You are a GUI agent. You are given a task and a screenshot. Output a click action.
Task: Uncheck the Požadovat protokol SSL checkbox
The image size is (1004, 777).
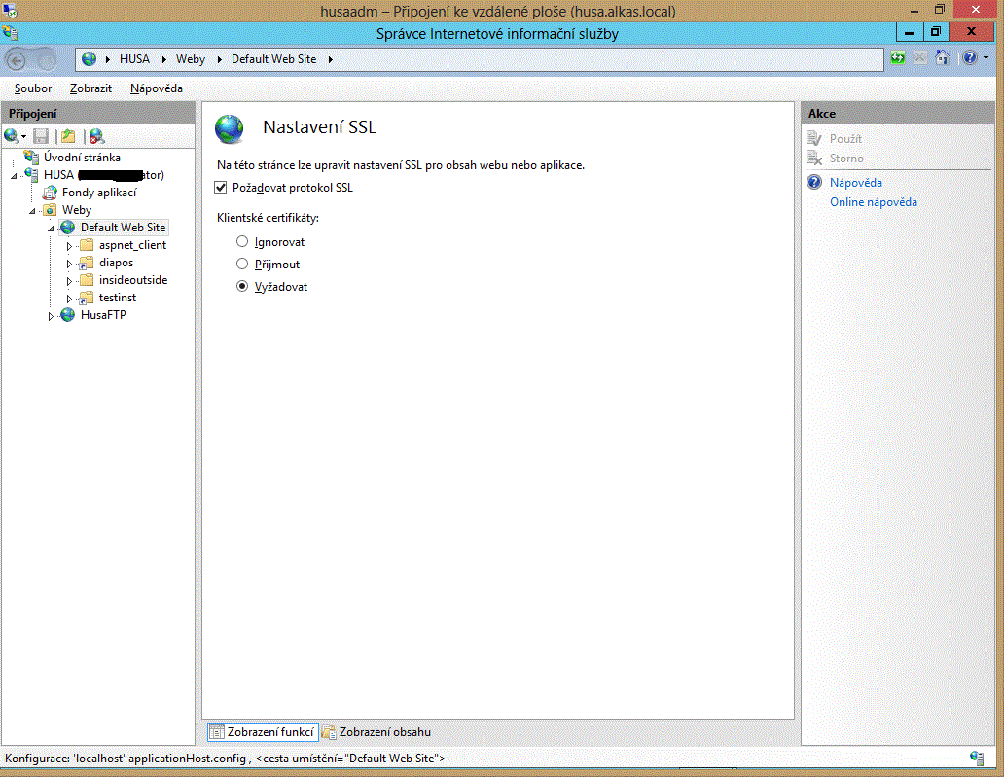pos(220,188)
